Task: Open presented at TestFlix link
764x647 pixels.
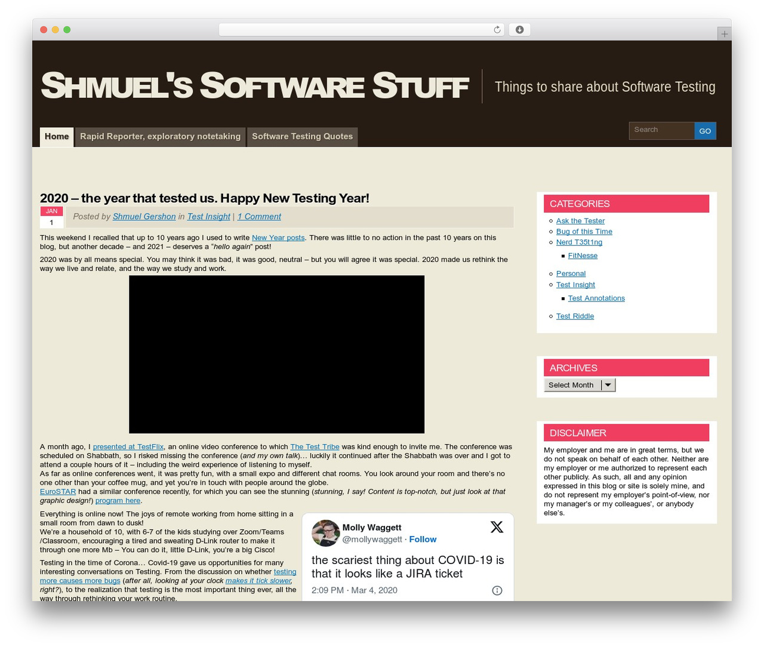Action: point(128,446)
